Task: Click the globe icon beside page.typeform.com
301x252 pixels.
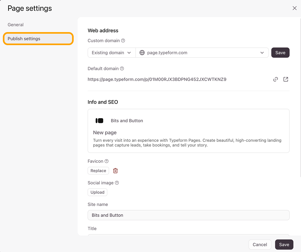Action: [142, 53]
